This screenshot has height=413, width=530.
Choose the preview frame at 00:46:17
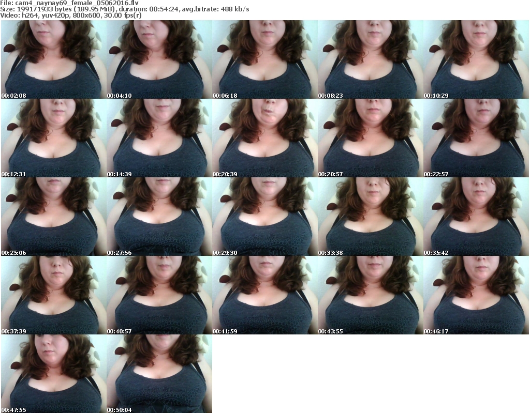(476, 295)
